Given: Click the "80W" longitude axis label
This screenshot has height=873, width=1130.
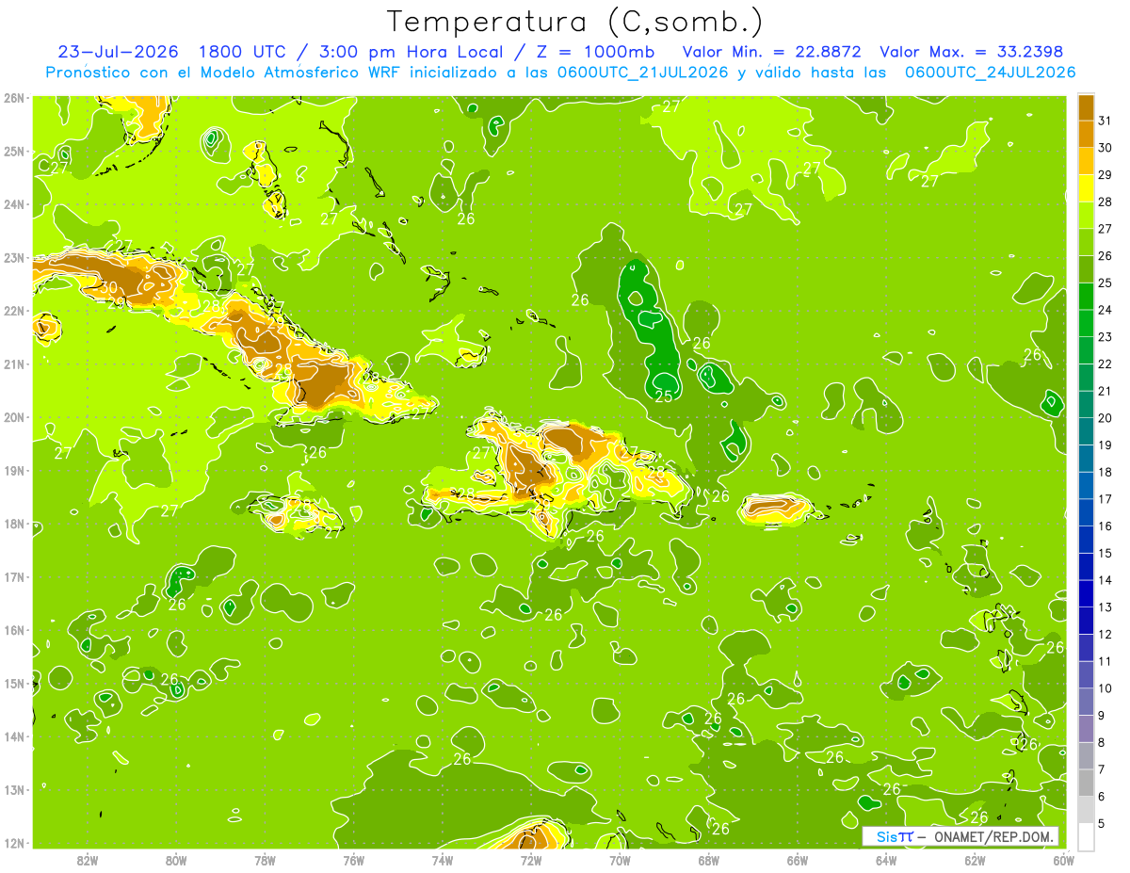Looking at the screenshot, I should [176, 859].
